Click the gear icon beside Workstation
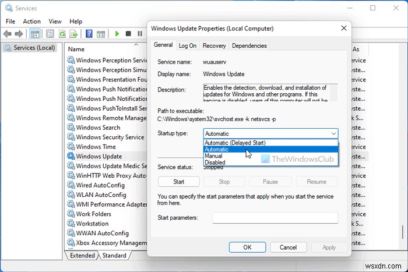Image resolution: width=408 pixels, height=272 pixels. coord(71,223)
